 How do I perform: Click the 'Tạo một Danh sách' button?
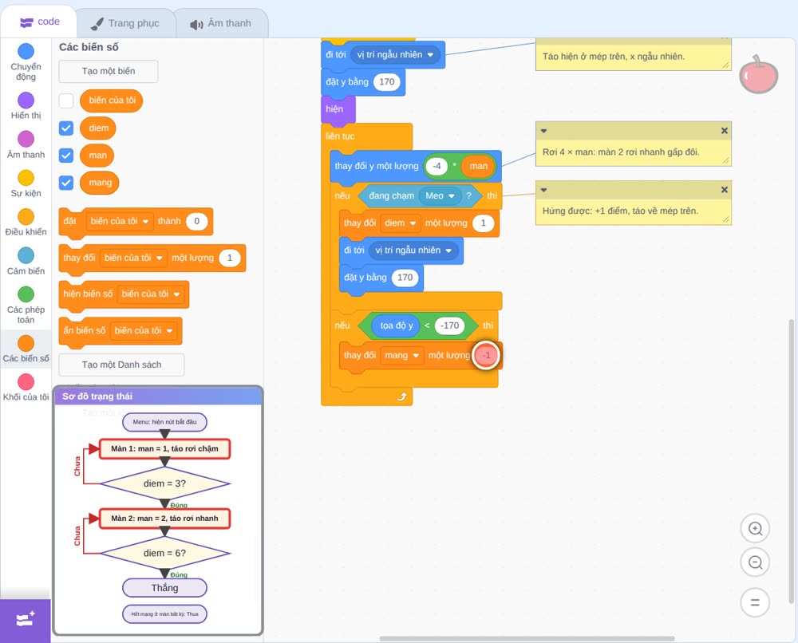coord(121,365)
